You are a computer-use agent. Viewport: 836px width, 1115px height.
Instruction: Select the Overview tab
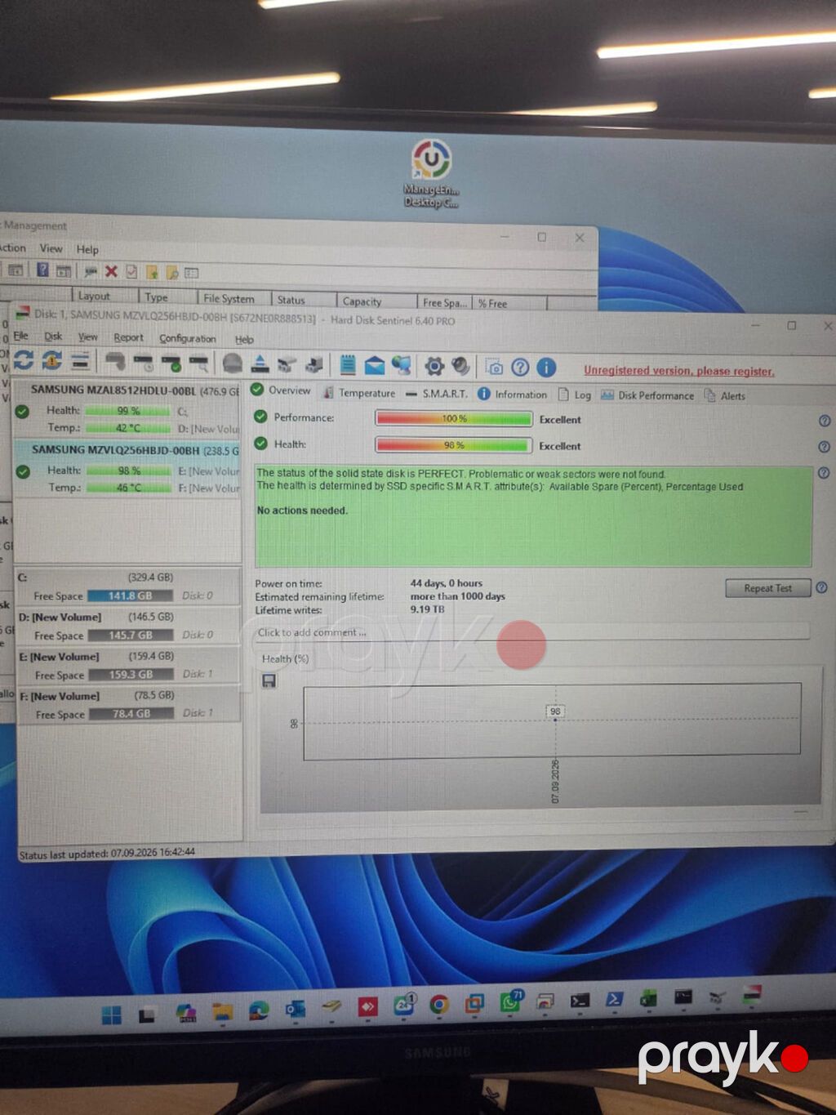tap(281, 390)
